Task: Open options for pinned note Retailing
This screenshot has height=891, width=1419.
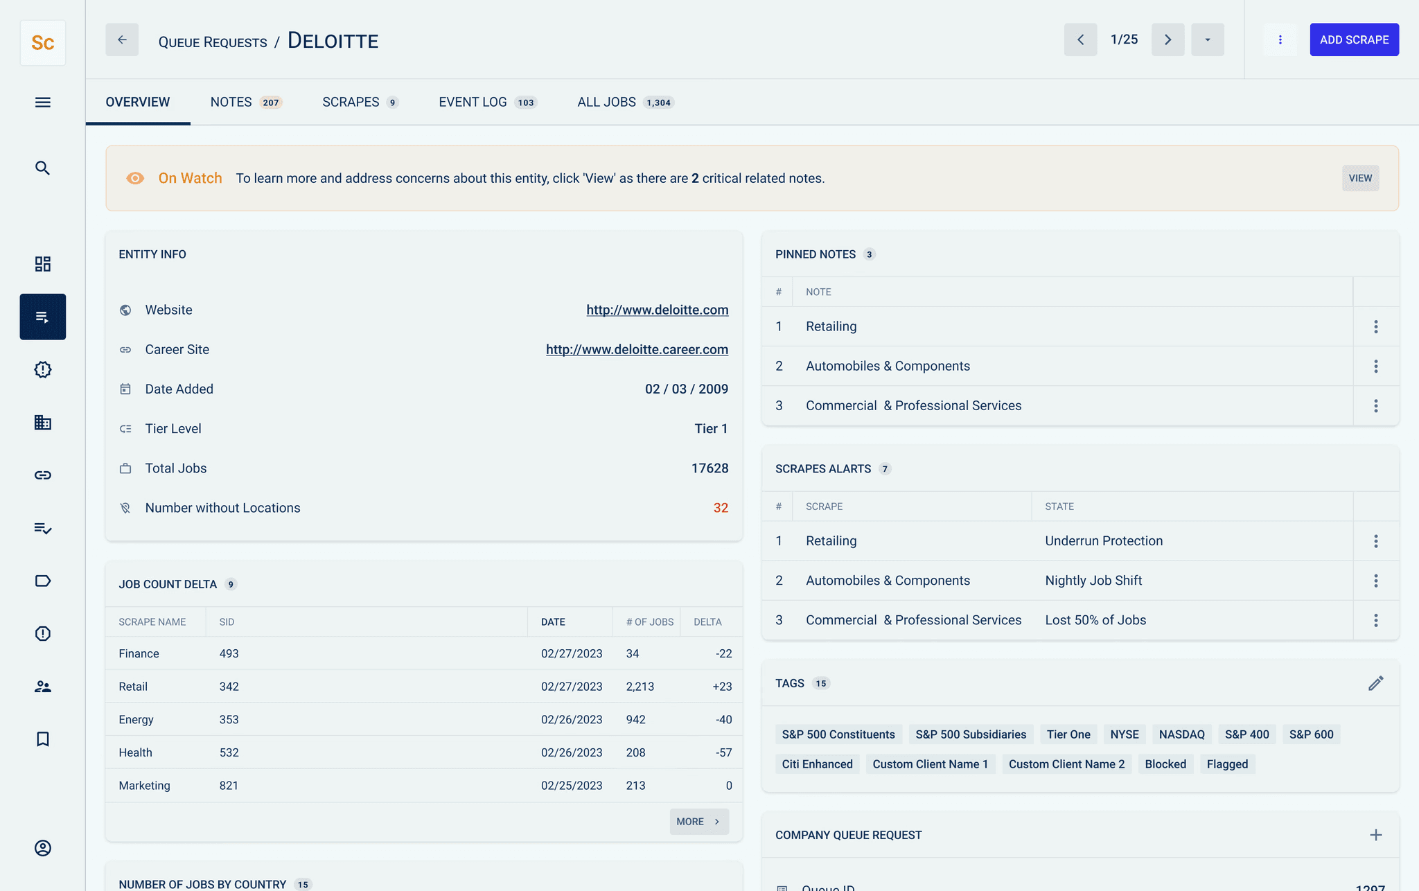Action: tap(1376, 326)
